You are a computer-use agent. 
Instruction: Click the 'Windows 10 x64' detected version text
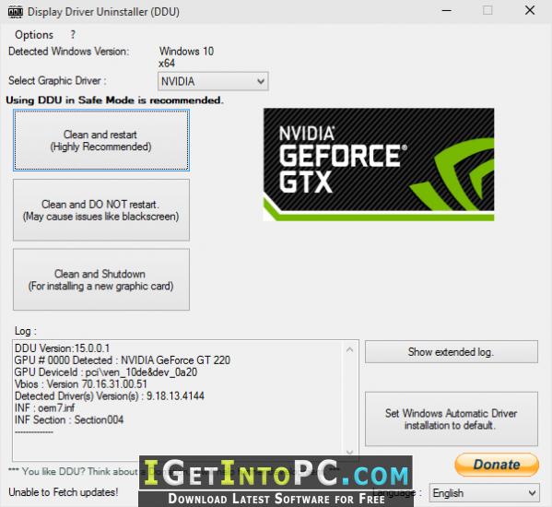click(186, 57)
